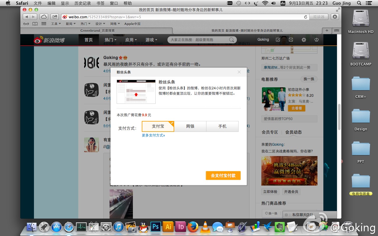
Task: Launch Illustrator from the Dock
Action: (168, 227)
